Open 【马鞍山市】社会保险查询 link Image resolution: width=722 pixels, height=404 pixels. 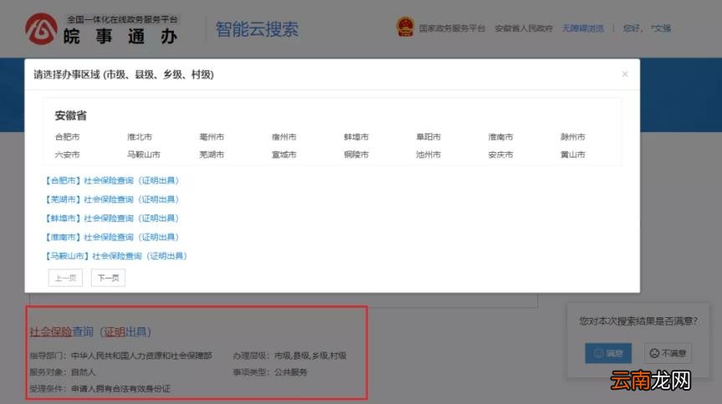click(x=116, y=255)
